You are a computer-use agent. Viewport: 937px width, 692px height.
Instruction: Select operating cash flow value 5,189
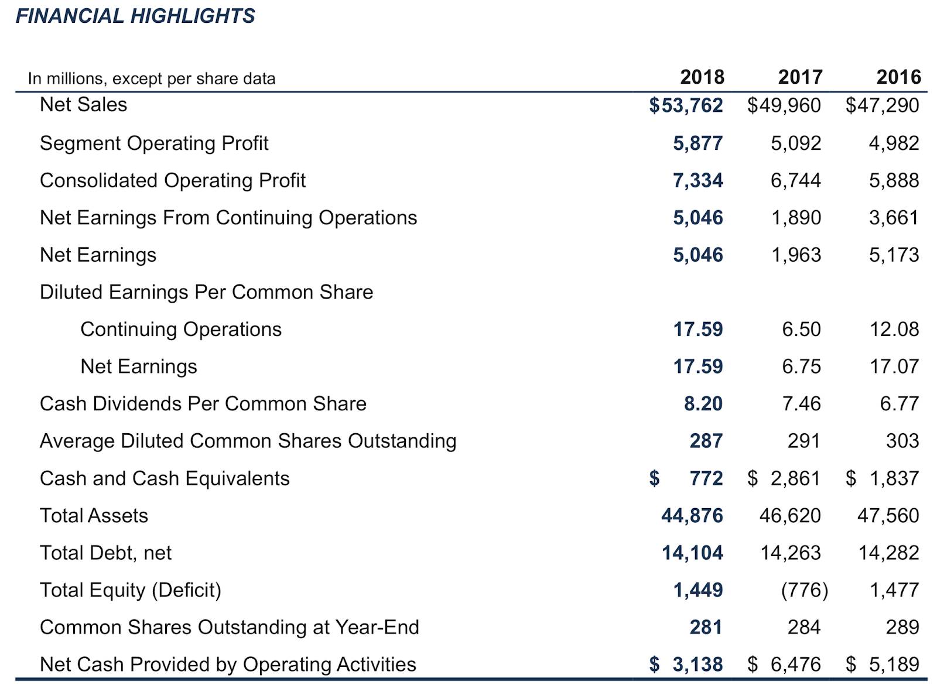point(894,665)
